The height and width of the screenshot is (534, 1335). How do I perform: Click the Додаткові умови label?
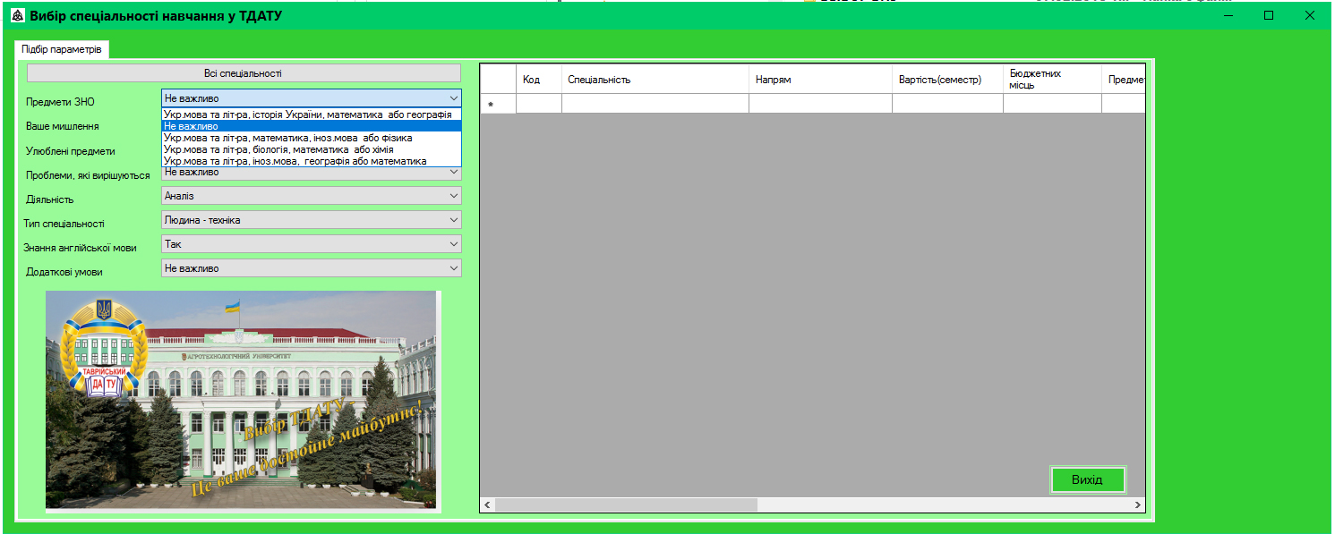(x=64, y=272)
